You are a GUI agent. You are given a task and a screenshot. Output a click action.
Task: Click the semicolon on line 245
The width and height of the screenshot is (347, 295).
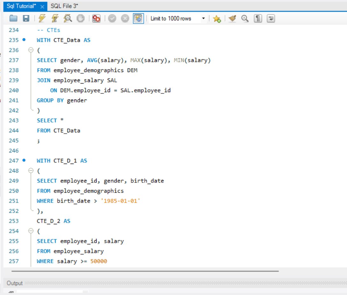click(x=39, y=141)
